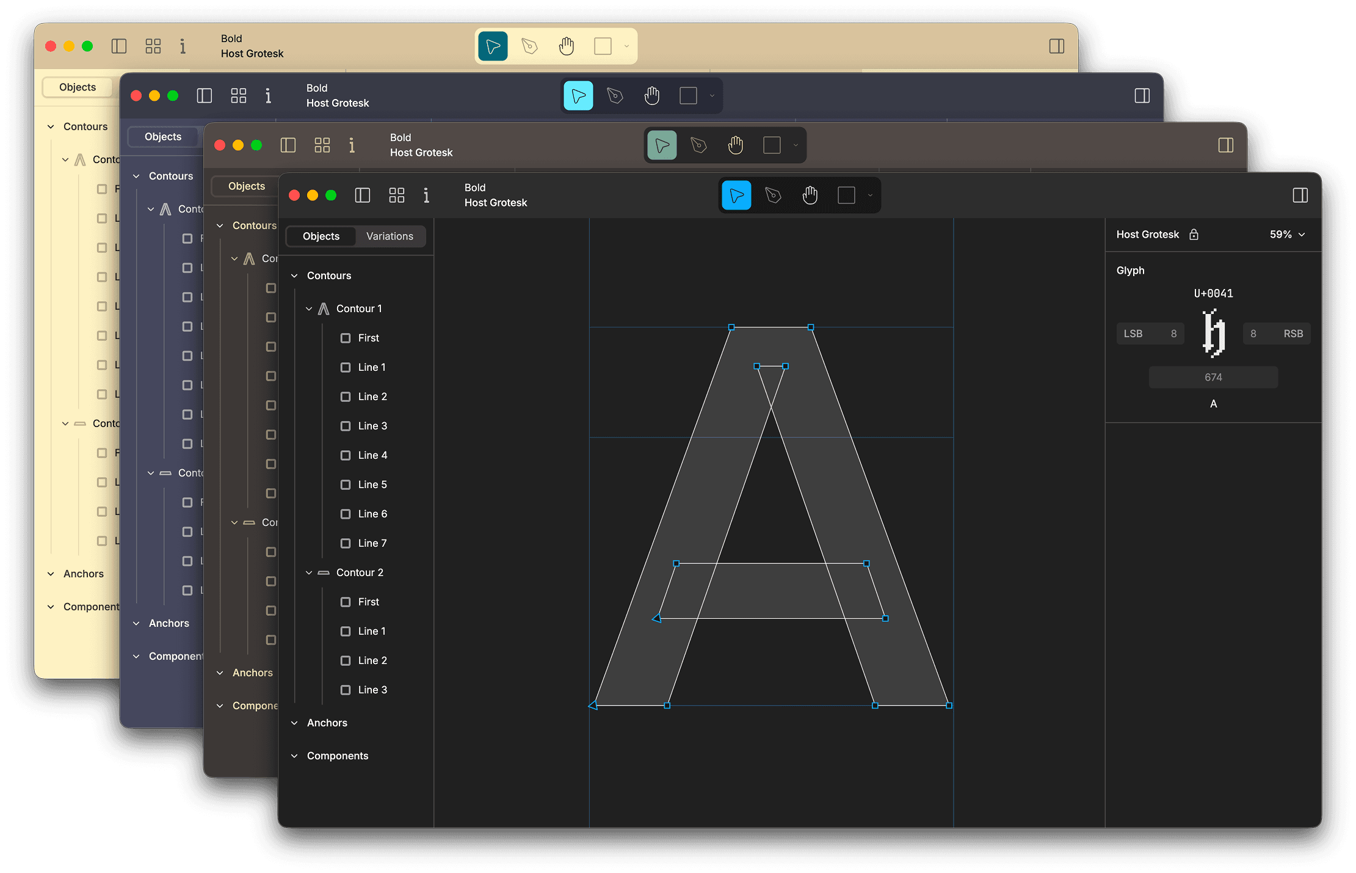Collapse the Contours section in front window
This screenshot has width=1356, height=873.
(x=294, y=276)
